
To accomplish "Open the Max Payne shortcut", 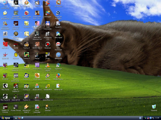I will point(5,86).
